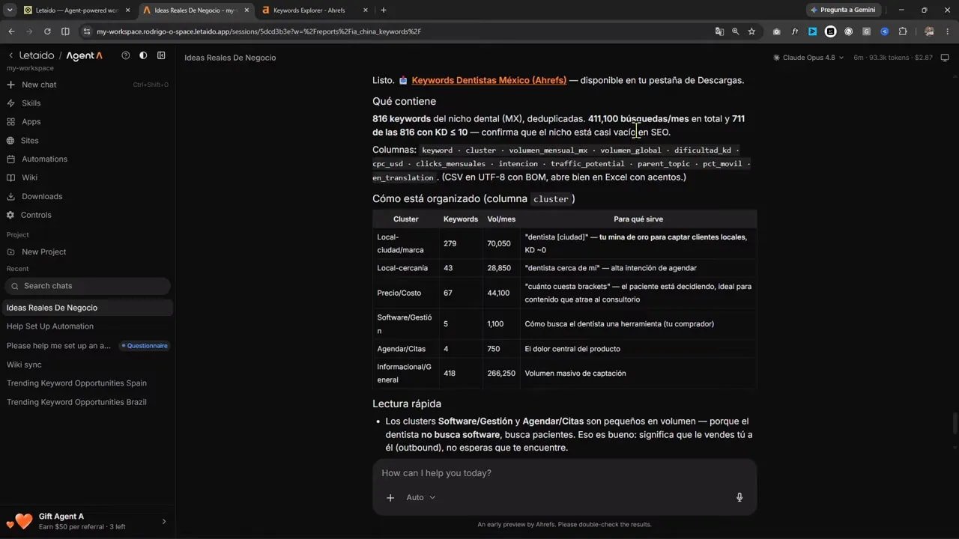This screenshot has height=539, width=959.
Task: Open Trending Keyword Opportunities Brazil chat
Action: [76, 402]
